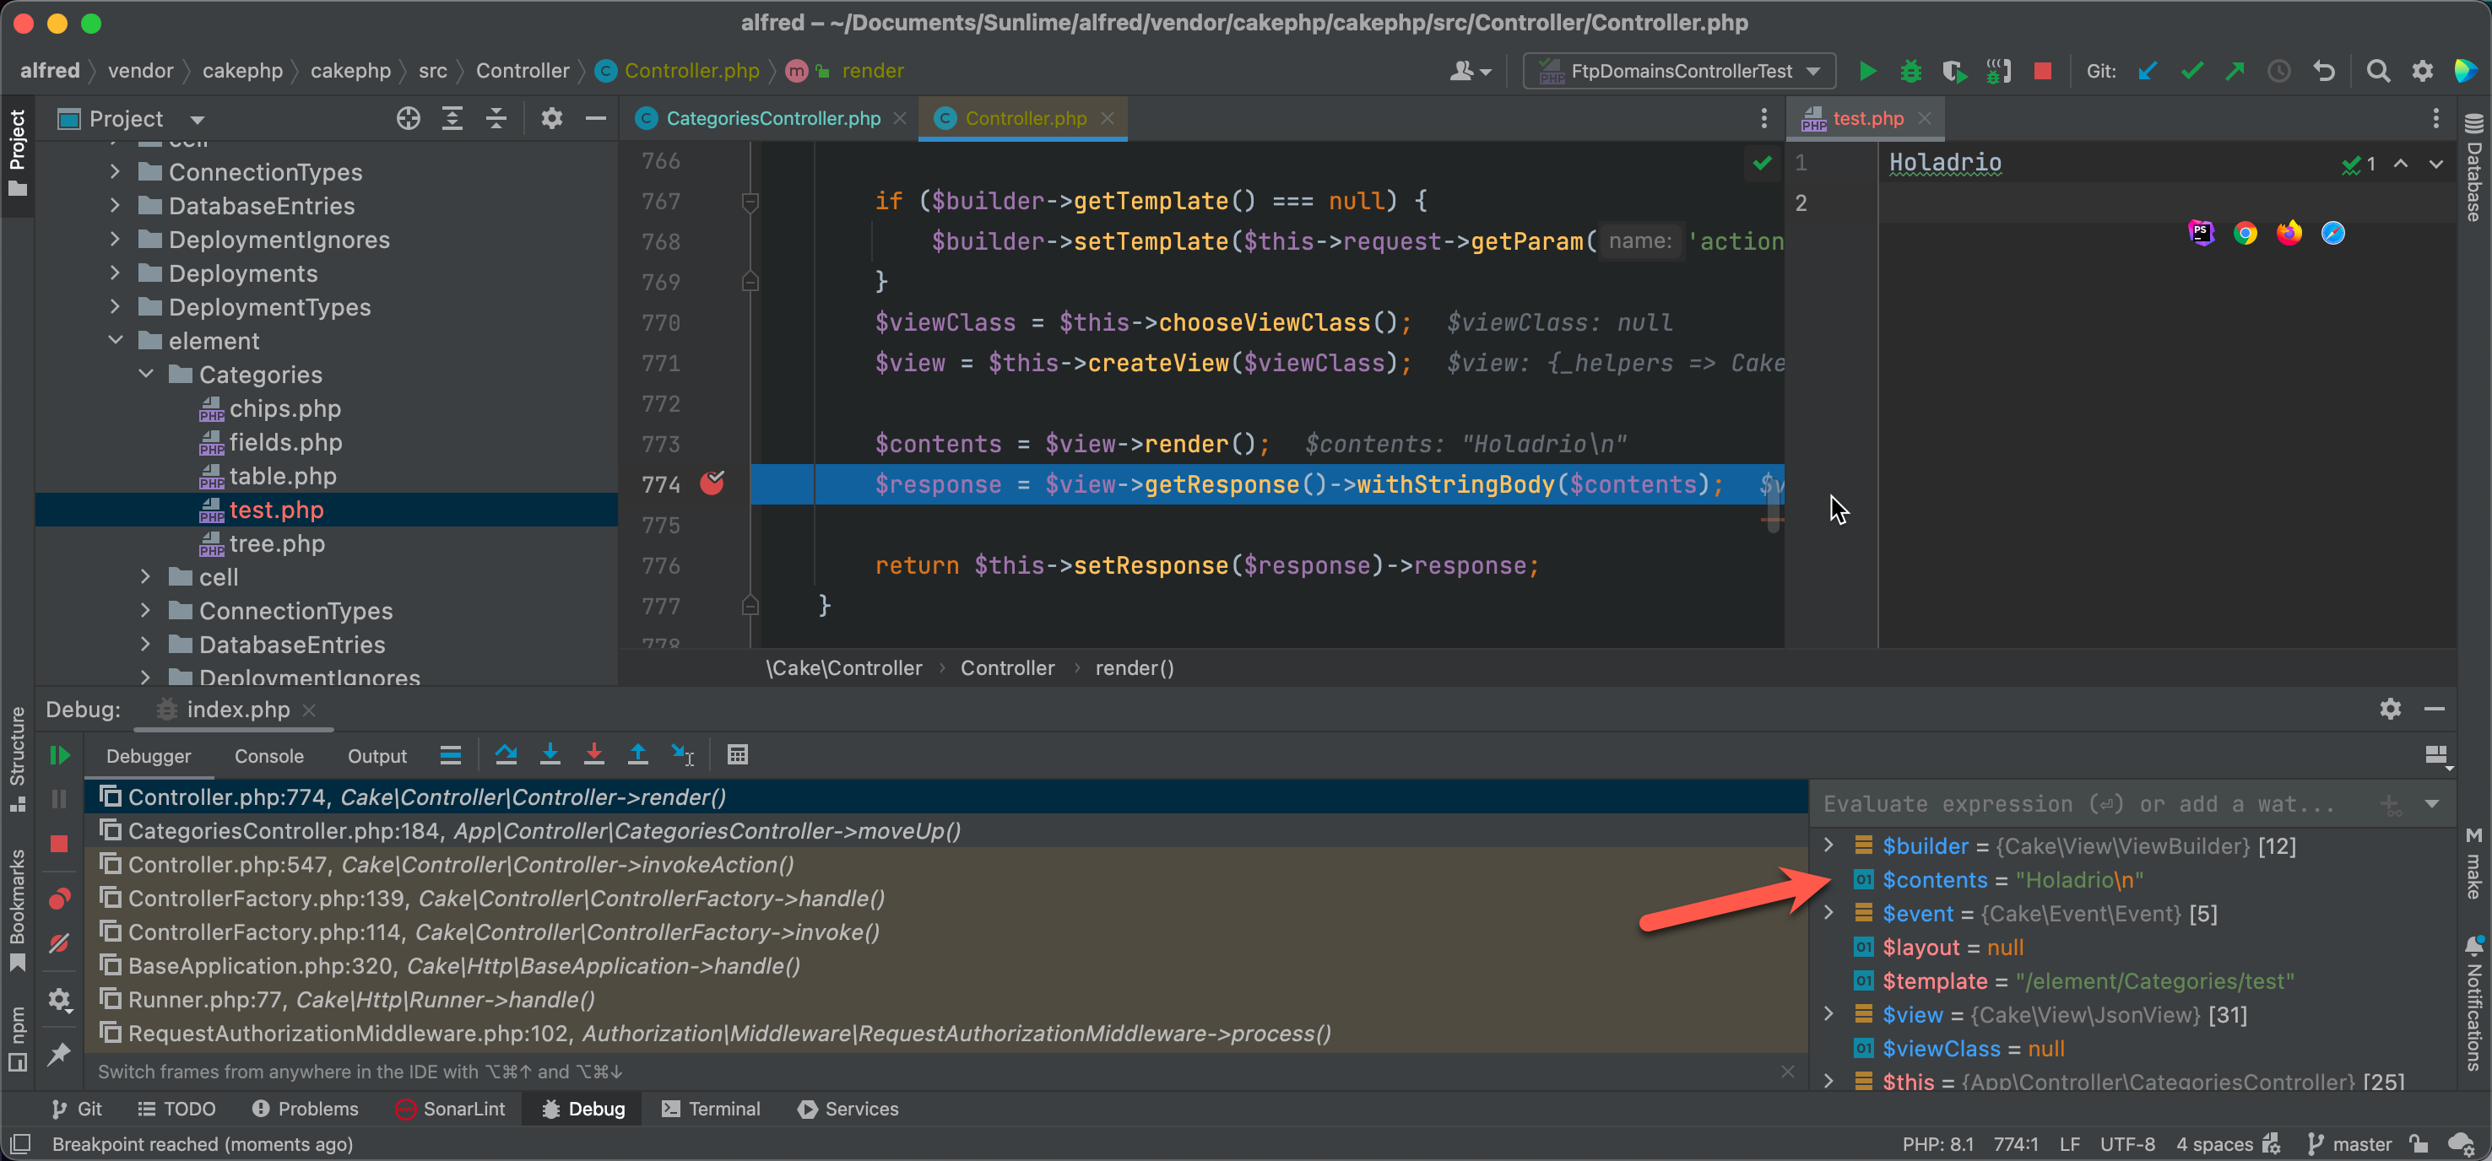Open the Services tool window
This screenshot has width=2492, height=1161.
848,1109
